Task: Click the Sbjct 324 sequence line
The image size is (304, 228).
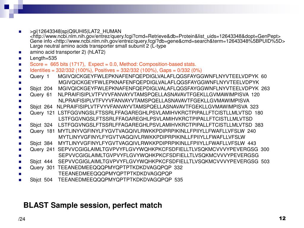Action: coord(147,125)
